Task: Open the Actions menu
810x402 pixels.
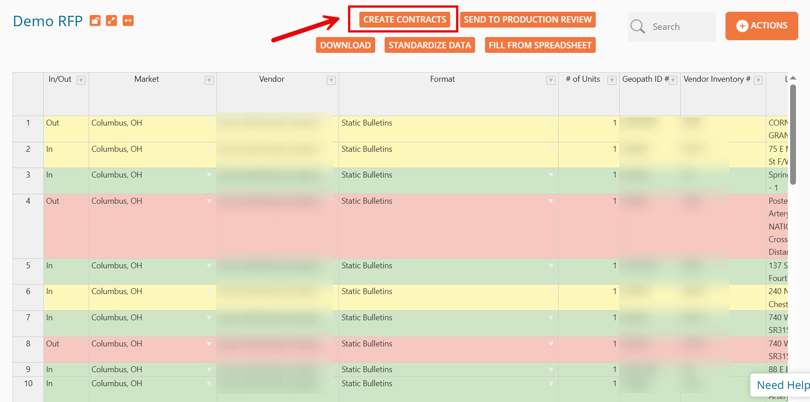Action: point(762,26)
